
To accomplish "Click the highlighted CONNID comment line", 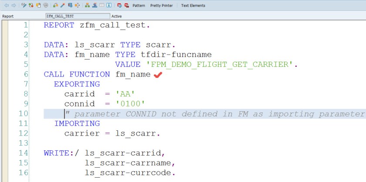I will pyautogui.click(x=205, y=113).
